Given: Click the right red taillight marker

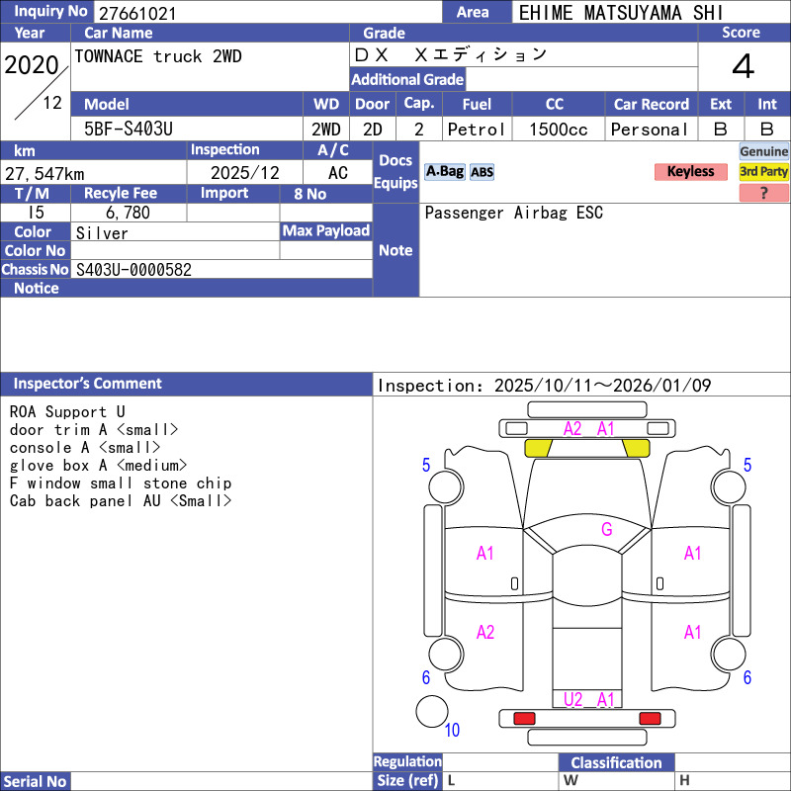Looking at the screenshot, I should [x=650, y=718].
